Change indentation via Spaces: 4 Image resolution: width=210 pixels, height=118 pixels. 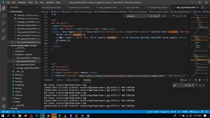pyautogui.click(x=165, y=112)
